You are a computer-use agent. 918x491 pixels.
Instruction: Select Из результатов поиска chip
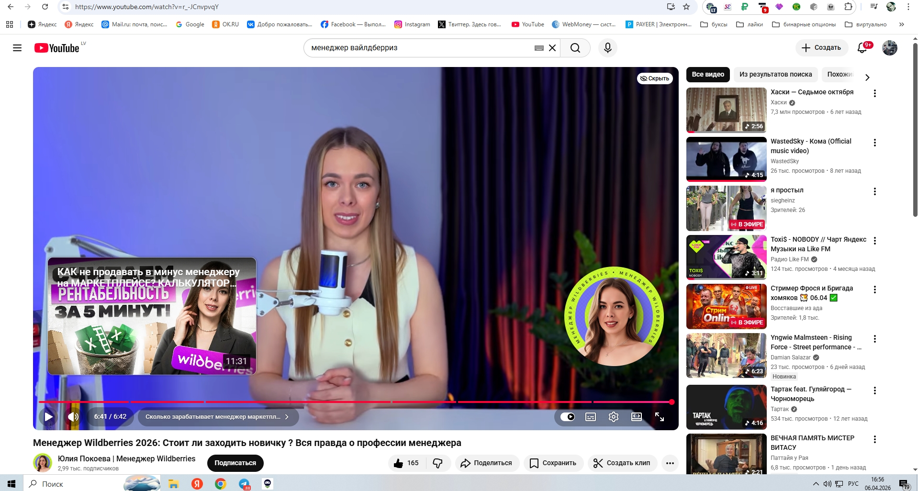click(x=775, y=74)
